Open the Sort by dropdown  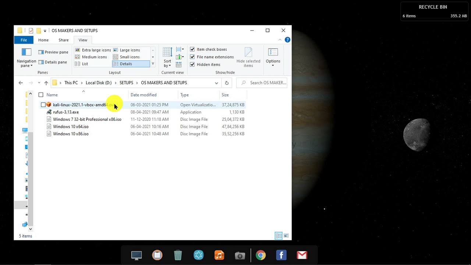pos(167,58)
